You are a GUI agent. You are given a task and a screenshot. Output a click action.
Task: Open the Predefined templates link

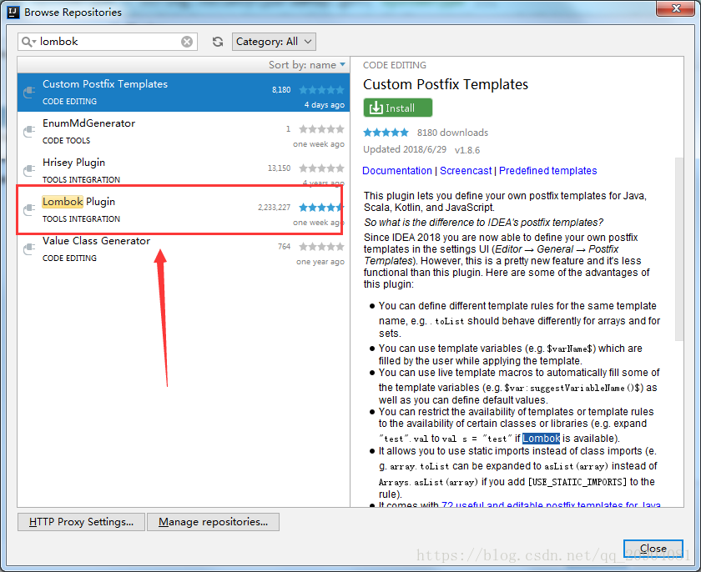548,171
